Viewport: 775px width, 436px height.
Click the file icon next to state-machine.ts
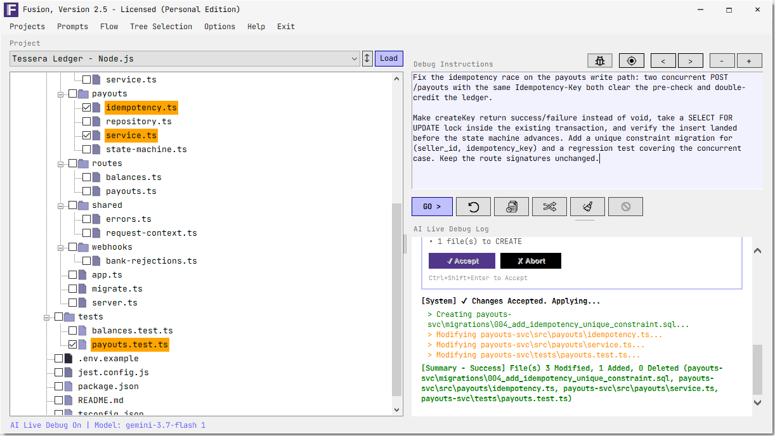96,150
